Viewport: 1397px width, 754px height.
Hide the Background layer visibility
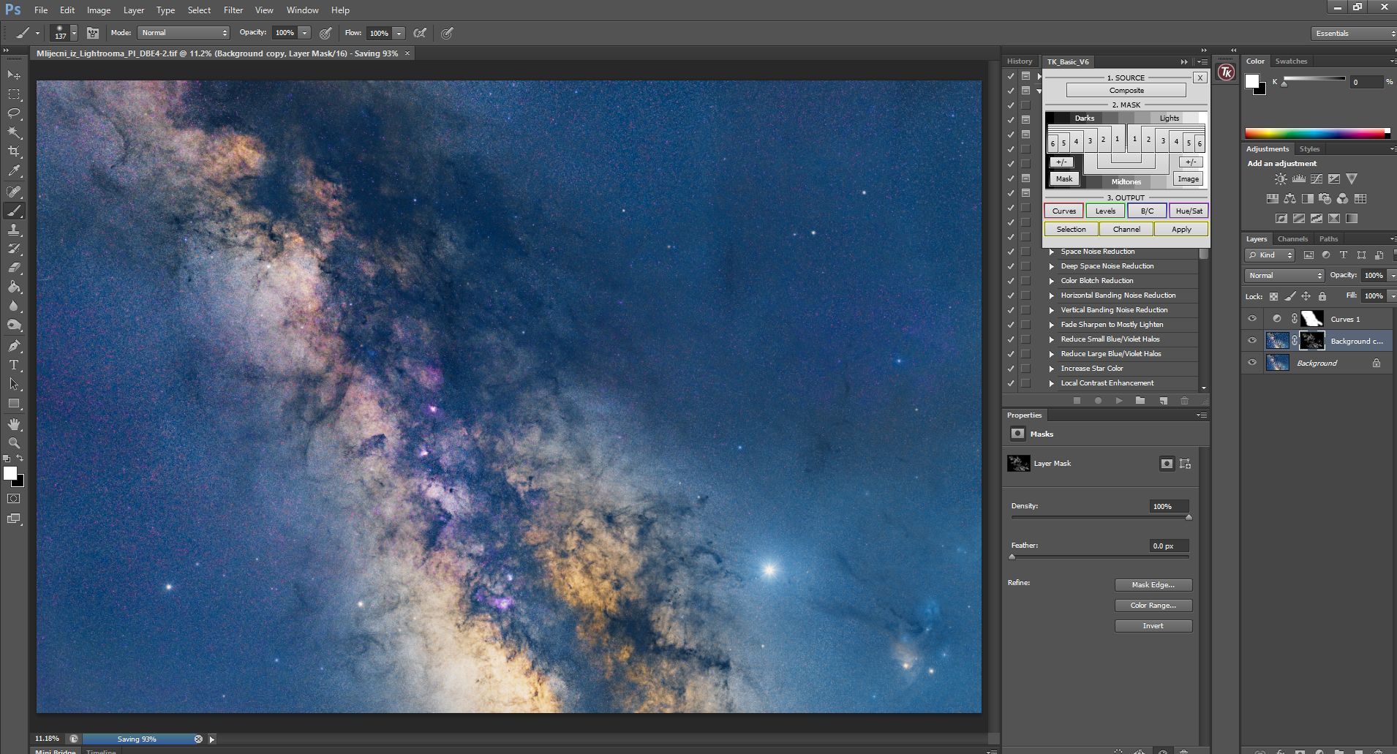1252,363
